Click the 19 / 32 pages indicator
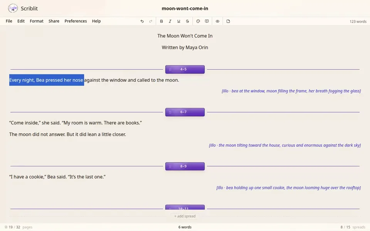This screenshot has width=370, height=231. point(20,227)
